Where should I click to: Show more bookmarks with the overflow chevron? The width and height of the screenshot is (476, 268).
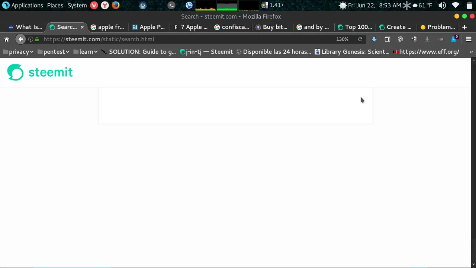472,52
